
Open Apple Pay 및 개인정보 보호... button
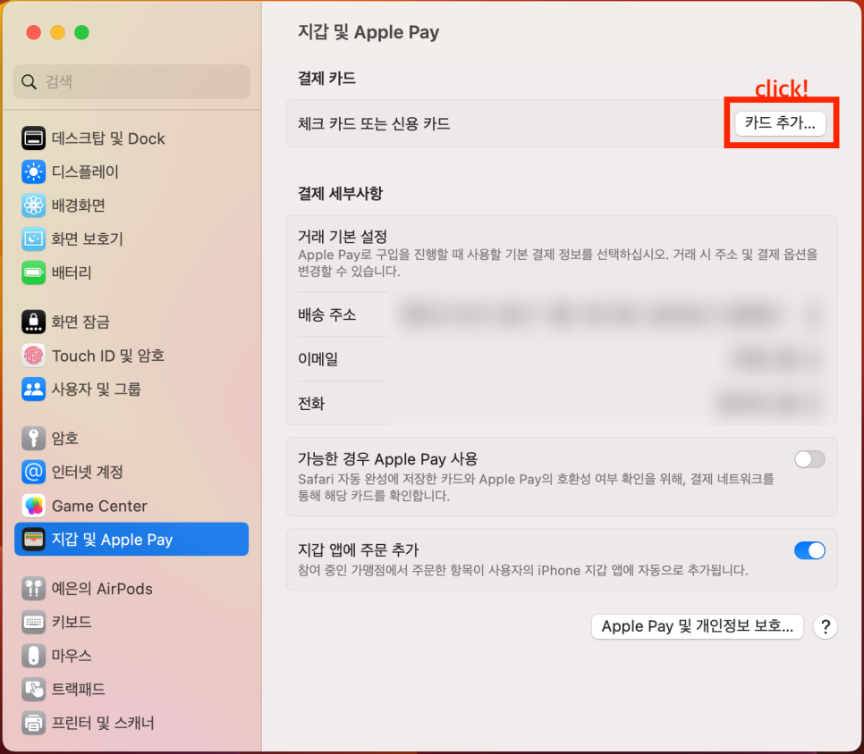point(697,626)
